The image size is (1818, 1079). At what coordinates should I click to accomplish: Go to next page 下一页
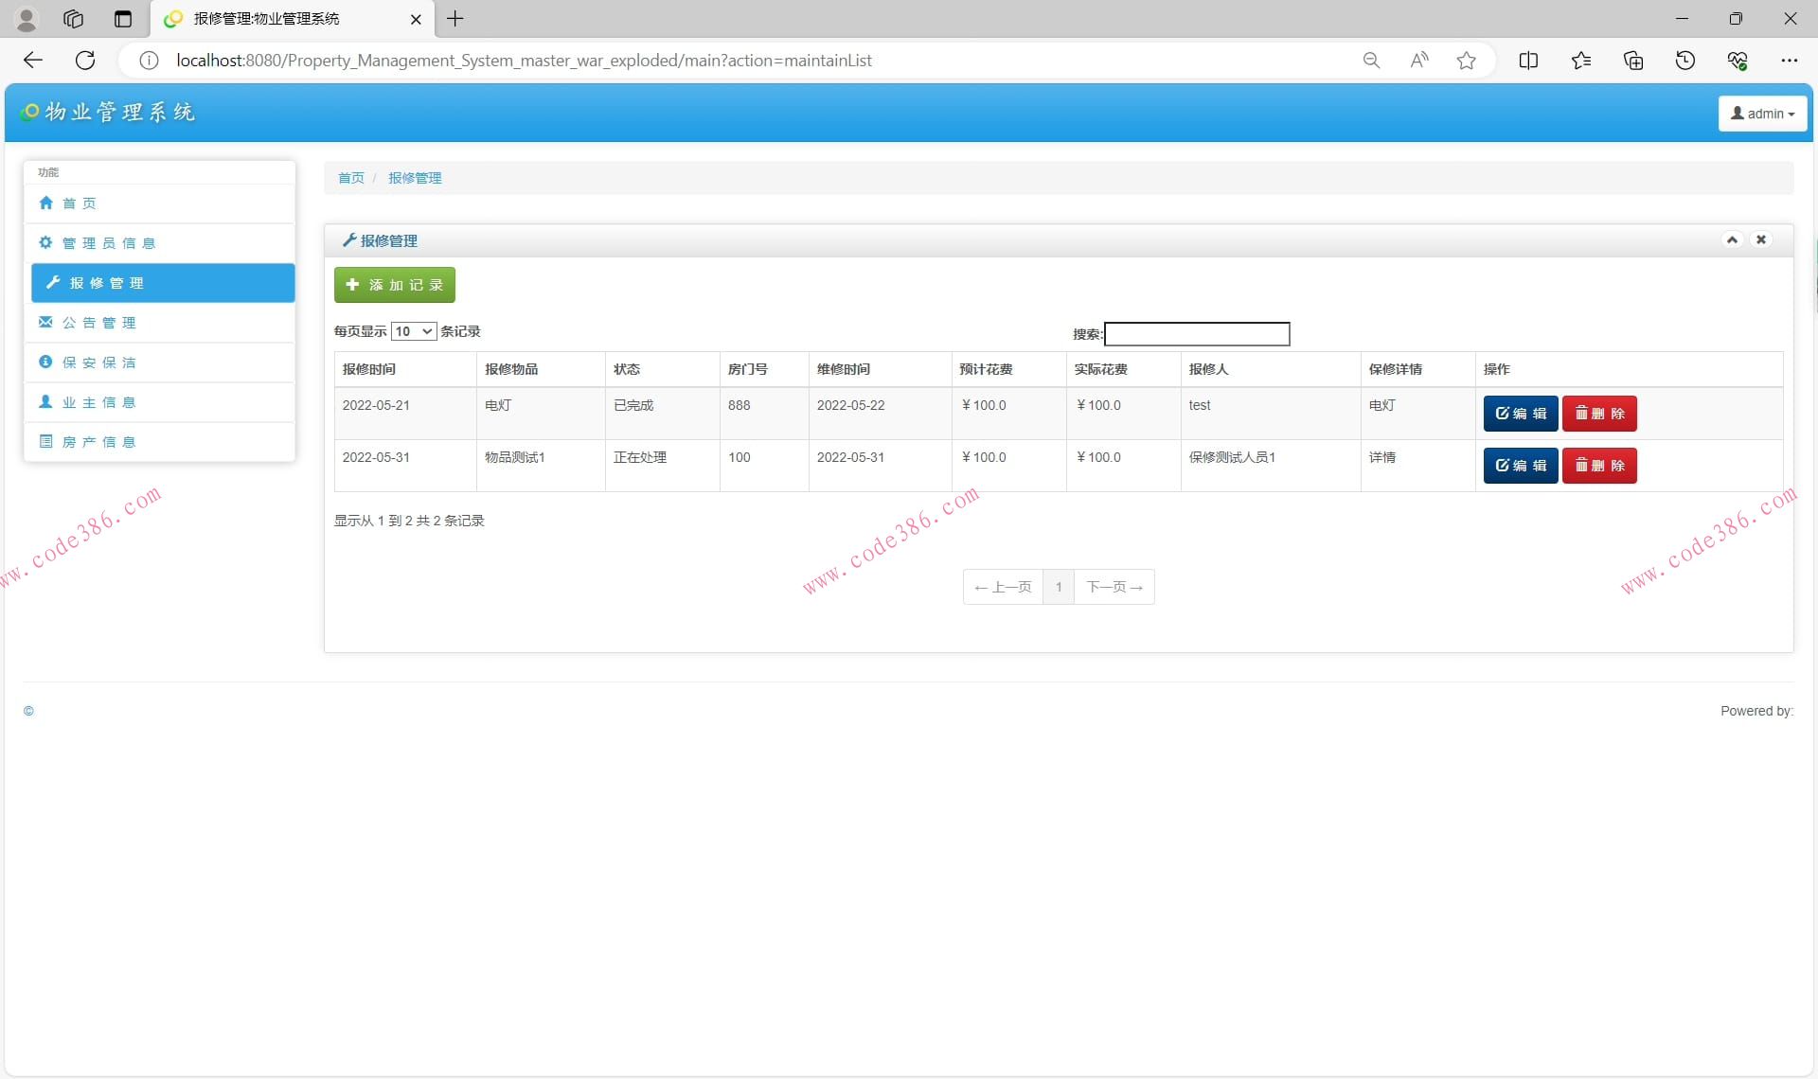[1114, 587]
